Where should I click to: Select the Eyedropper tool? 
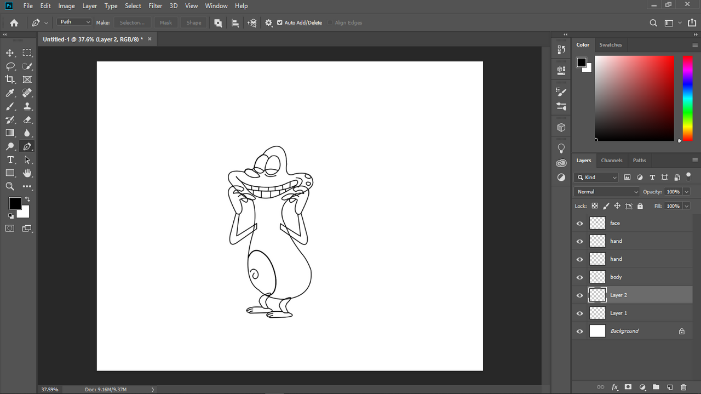[x=10, y=93]
